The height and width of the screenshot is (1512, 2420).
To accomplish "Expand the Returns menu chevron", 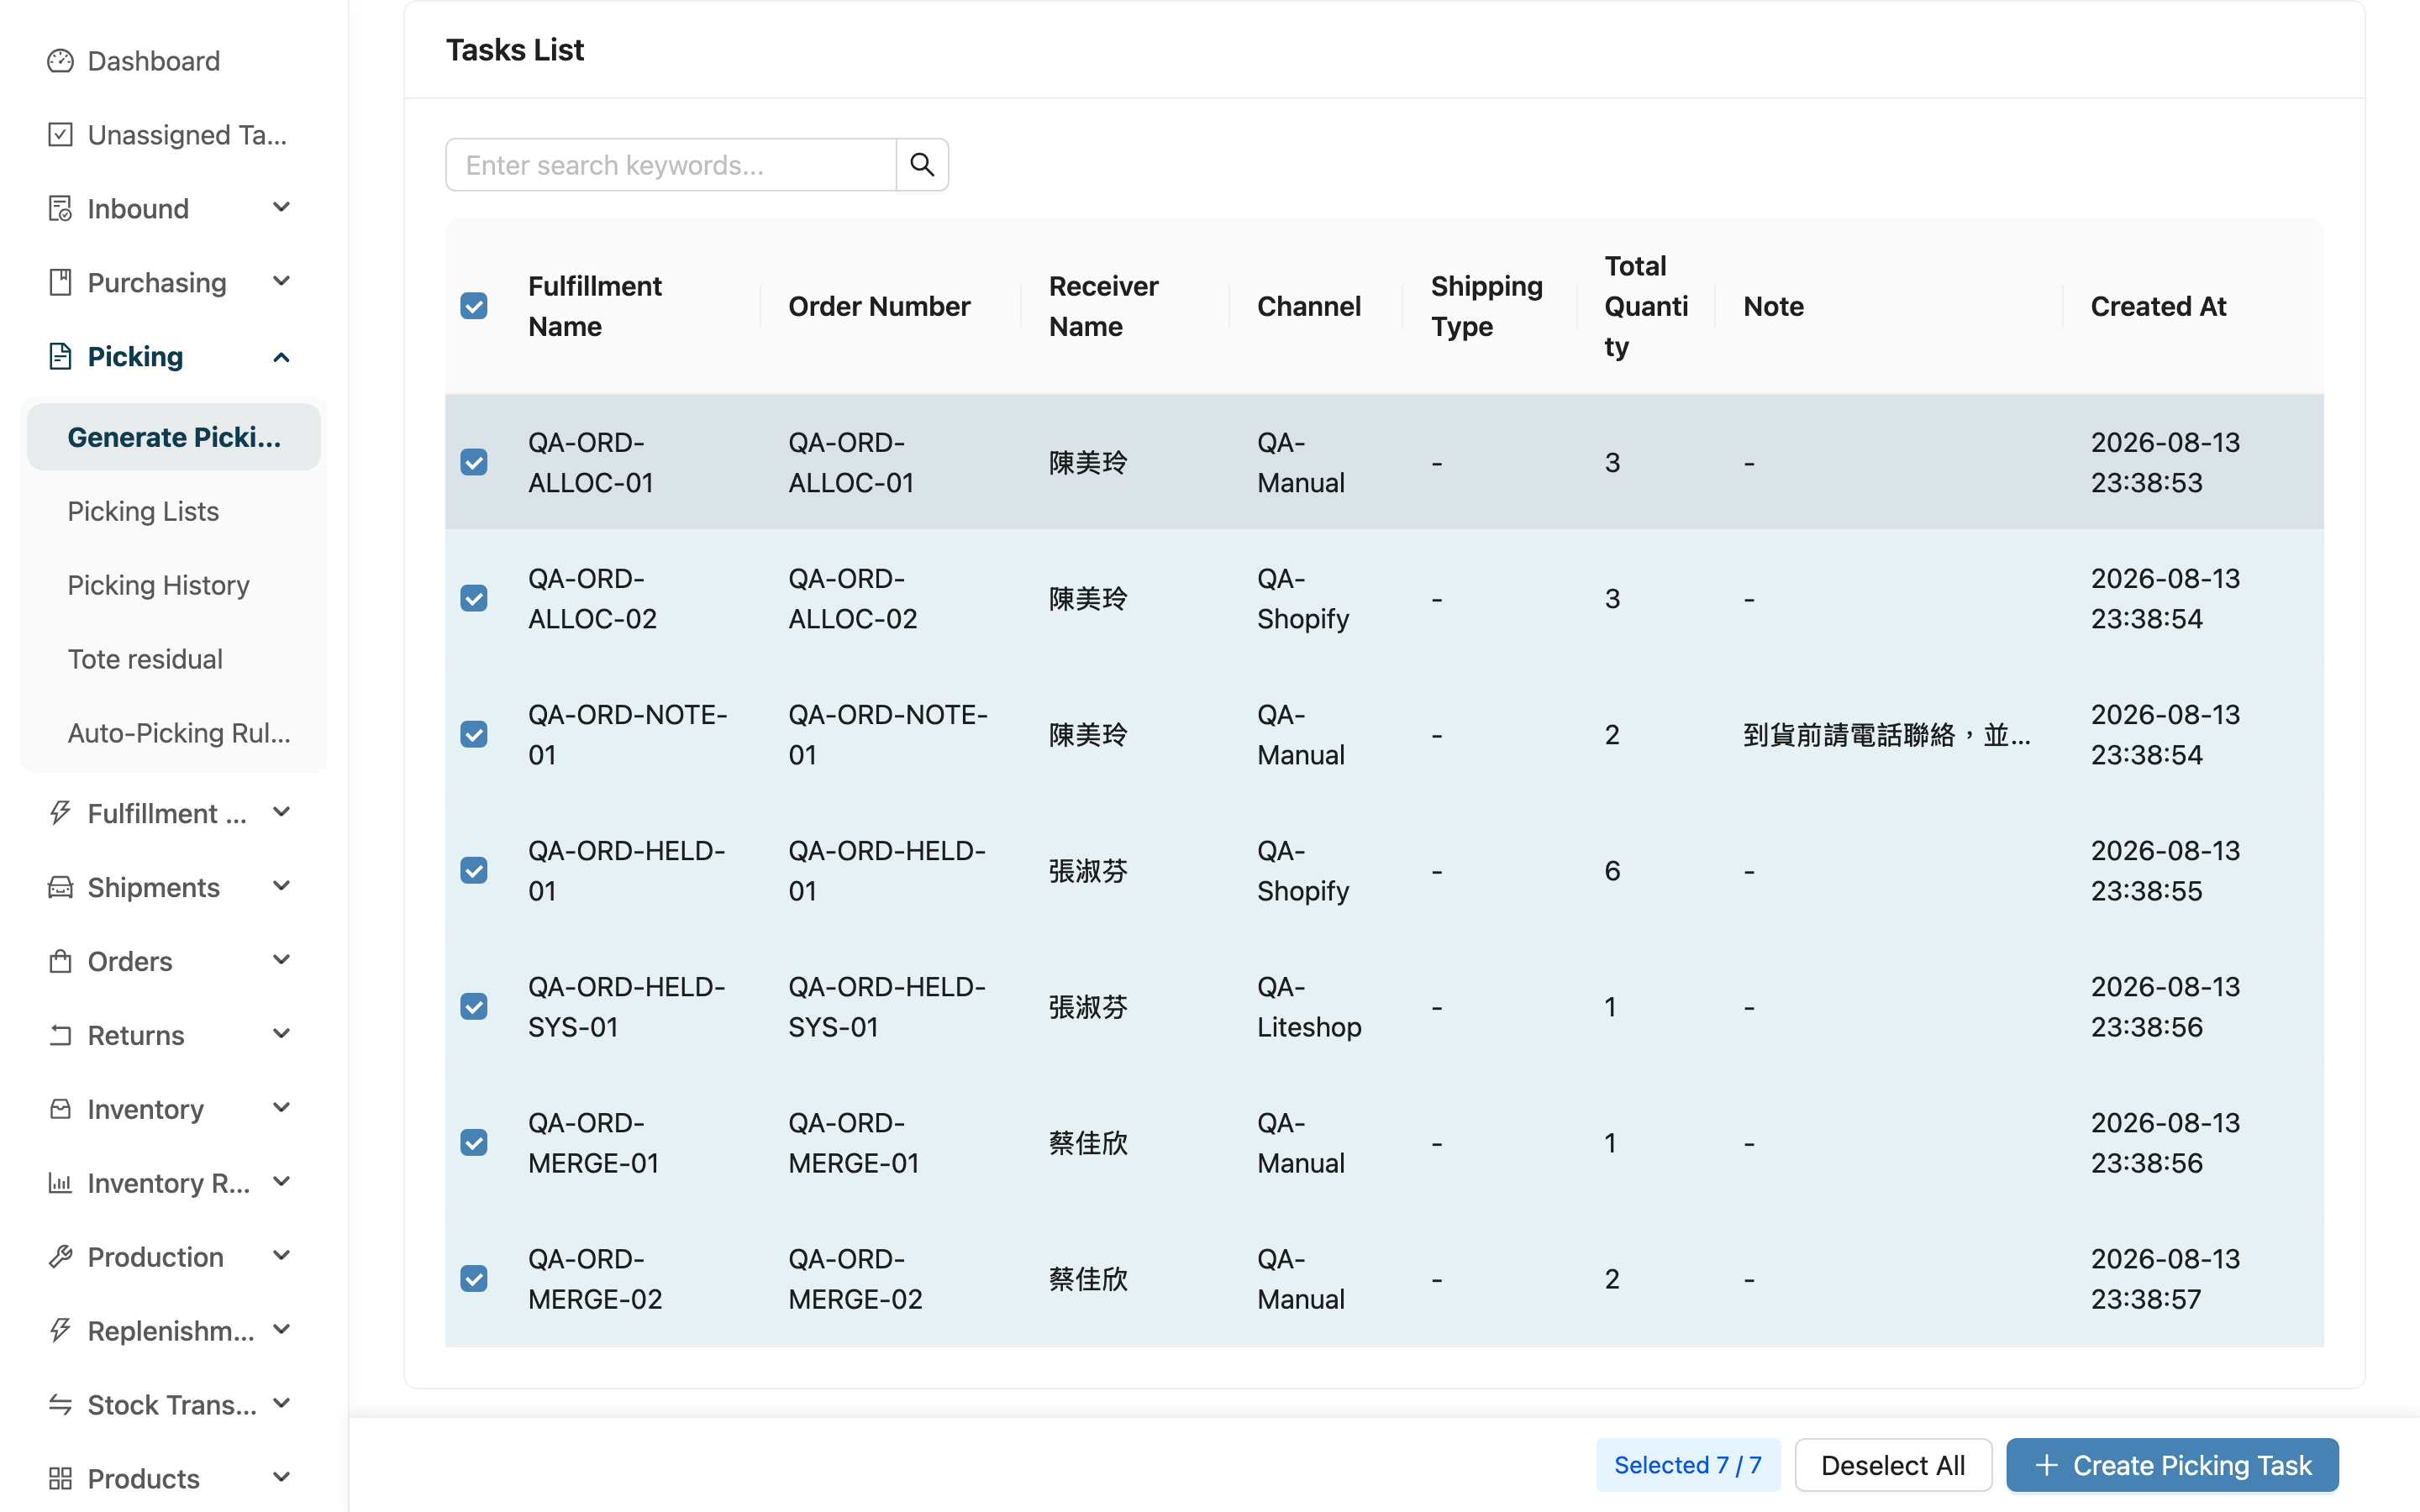I will pyautogui.click(x=282, y=1034).
